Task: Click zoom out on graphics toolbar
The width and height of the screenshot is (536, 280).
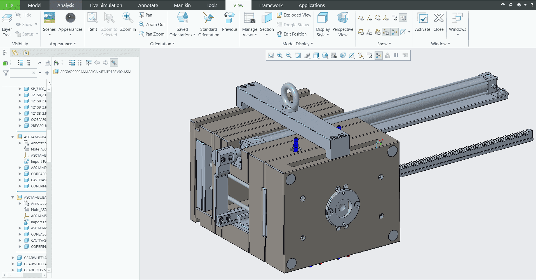Action: pyautogui.click(x=289, y=55)
